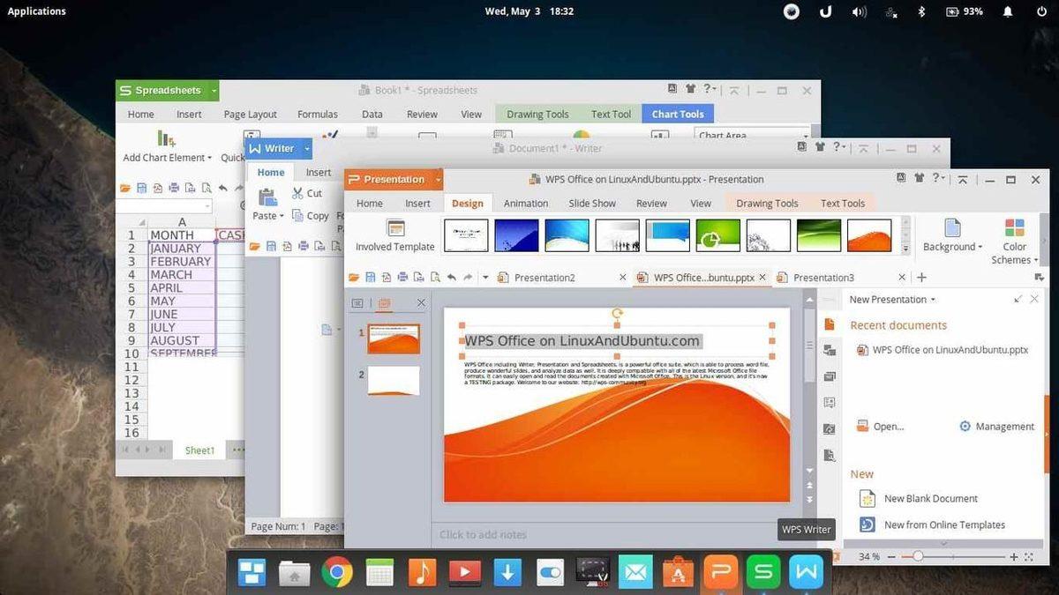
Task: Click the Redo arrow in Presentation toolbar
Action: click(x=467, y=277)
